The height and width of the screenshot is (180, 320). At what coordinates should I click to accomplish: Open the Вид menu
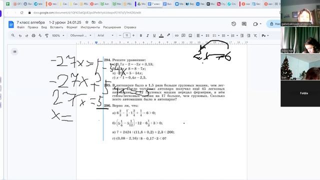pos(44,27)
